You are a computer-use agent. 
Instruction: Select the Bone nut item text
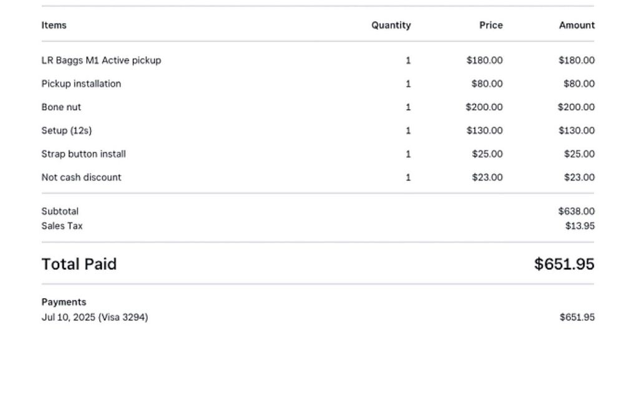pos(61,107)
